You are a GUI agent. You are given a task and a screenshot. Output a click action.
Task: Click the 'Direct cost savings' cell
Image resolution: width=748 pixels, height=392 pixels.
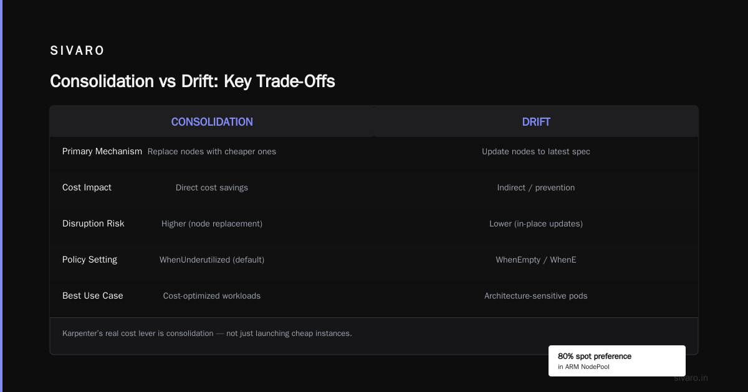[212, 187]
